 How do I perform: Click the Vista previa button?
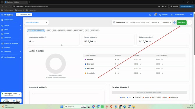tap(6, 101)
